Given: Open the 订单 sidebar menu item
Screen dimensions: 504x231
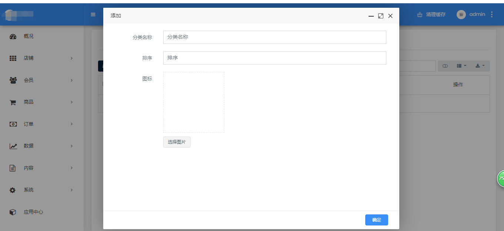Looking at the screenshot, I should click(x=28, y=124).
